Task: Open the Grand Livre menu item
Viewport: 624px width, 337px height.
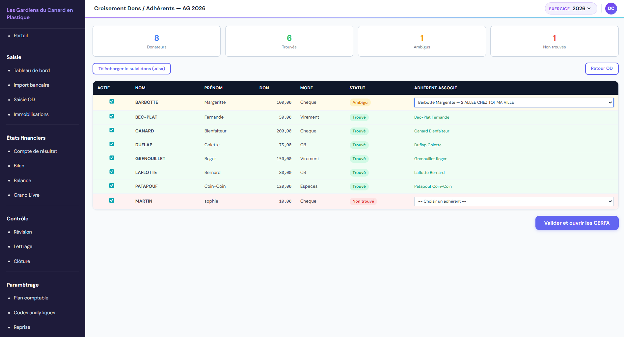Action: (26, 195)
